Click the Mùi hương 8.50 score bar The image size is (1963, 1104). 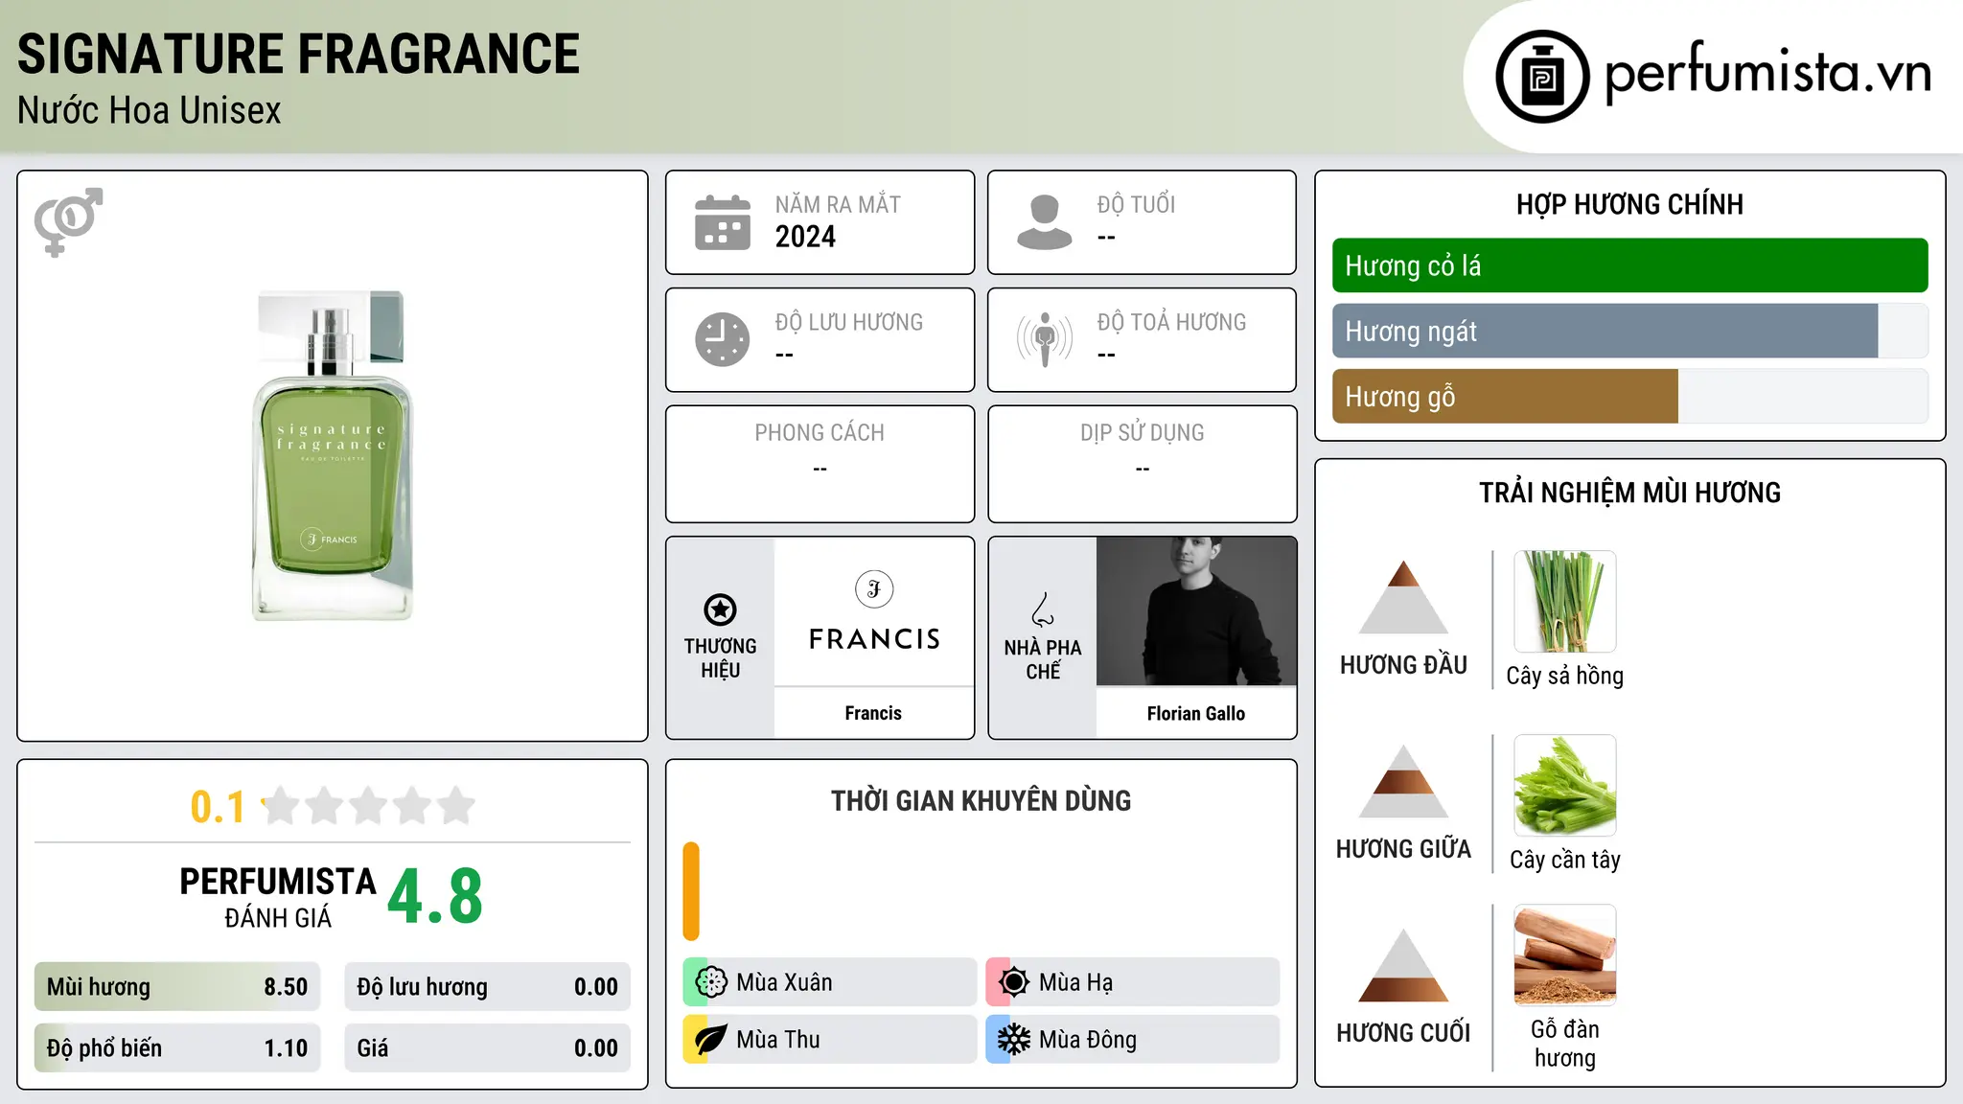coord(177,987)
